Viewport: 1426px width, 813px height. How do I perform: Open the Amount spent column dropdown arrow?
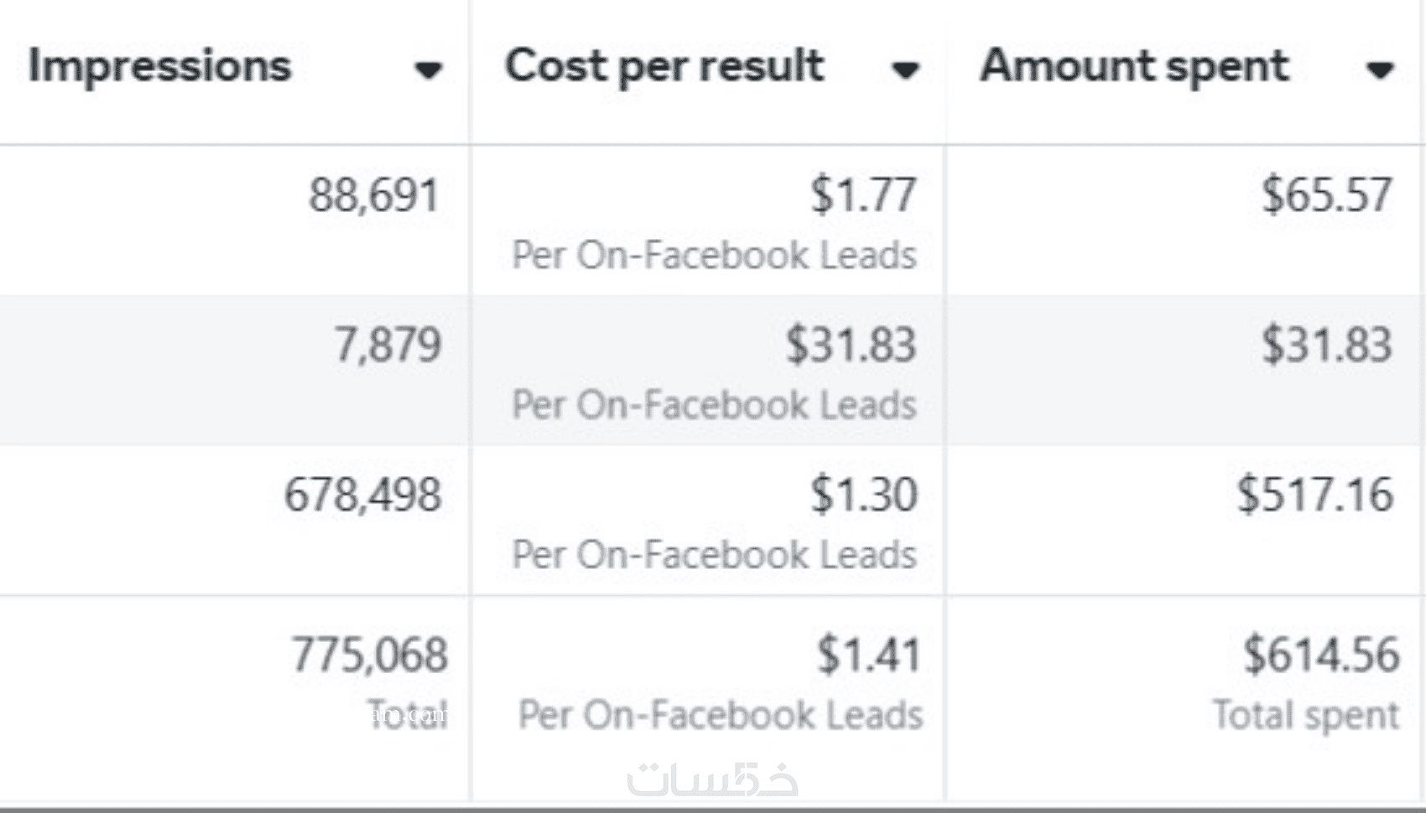(1379, 70)
